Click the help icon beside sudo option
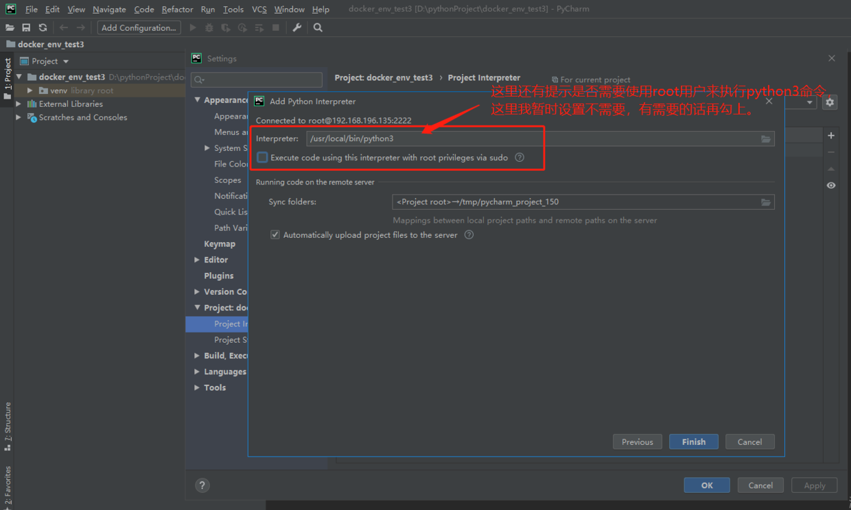Viewport: 851px width, 510px height. click(520, 158)
